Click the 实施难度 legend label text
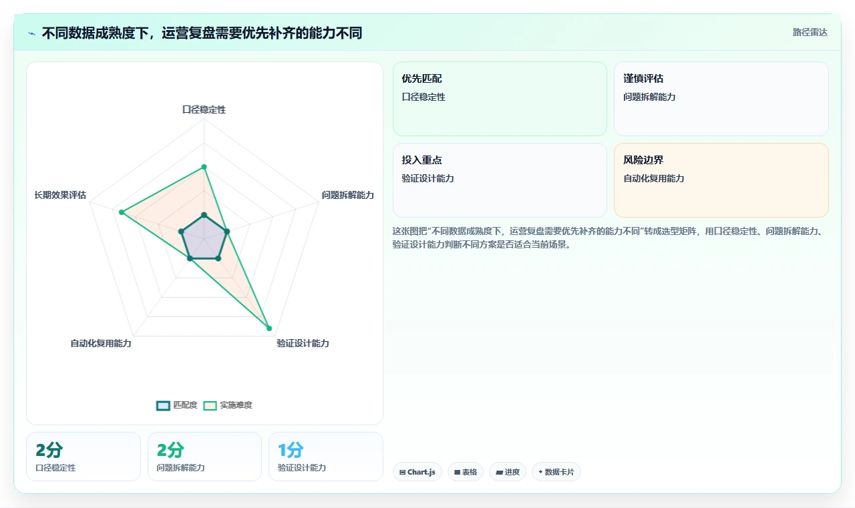The height and width of the screenshot is (508, 855). pyautogui.click(x=236, y=405)
